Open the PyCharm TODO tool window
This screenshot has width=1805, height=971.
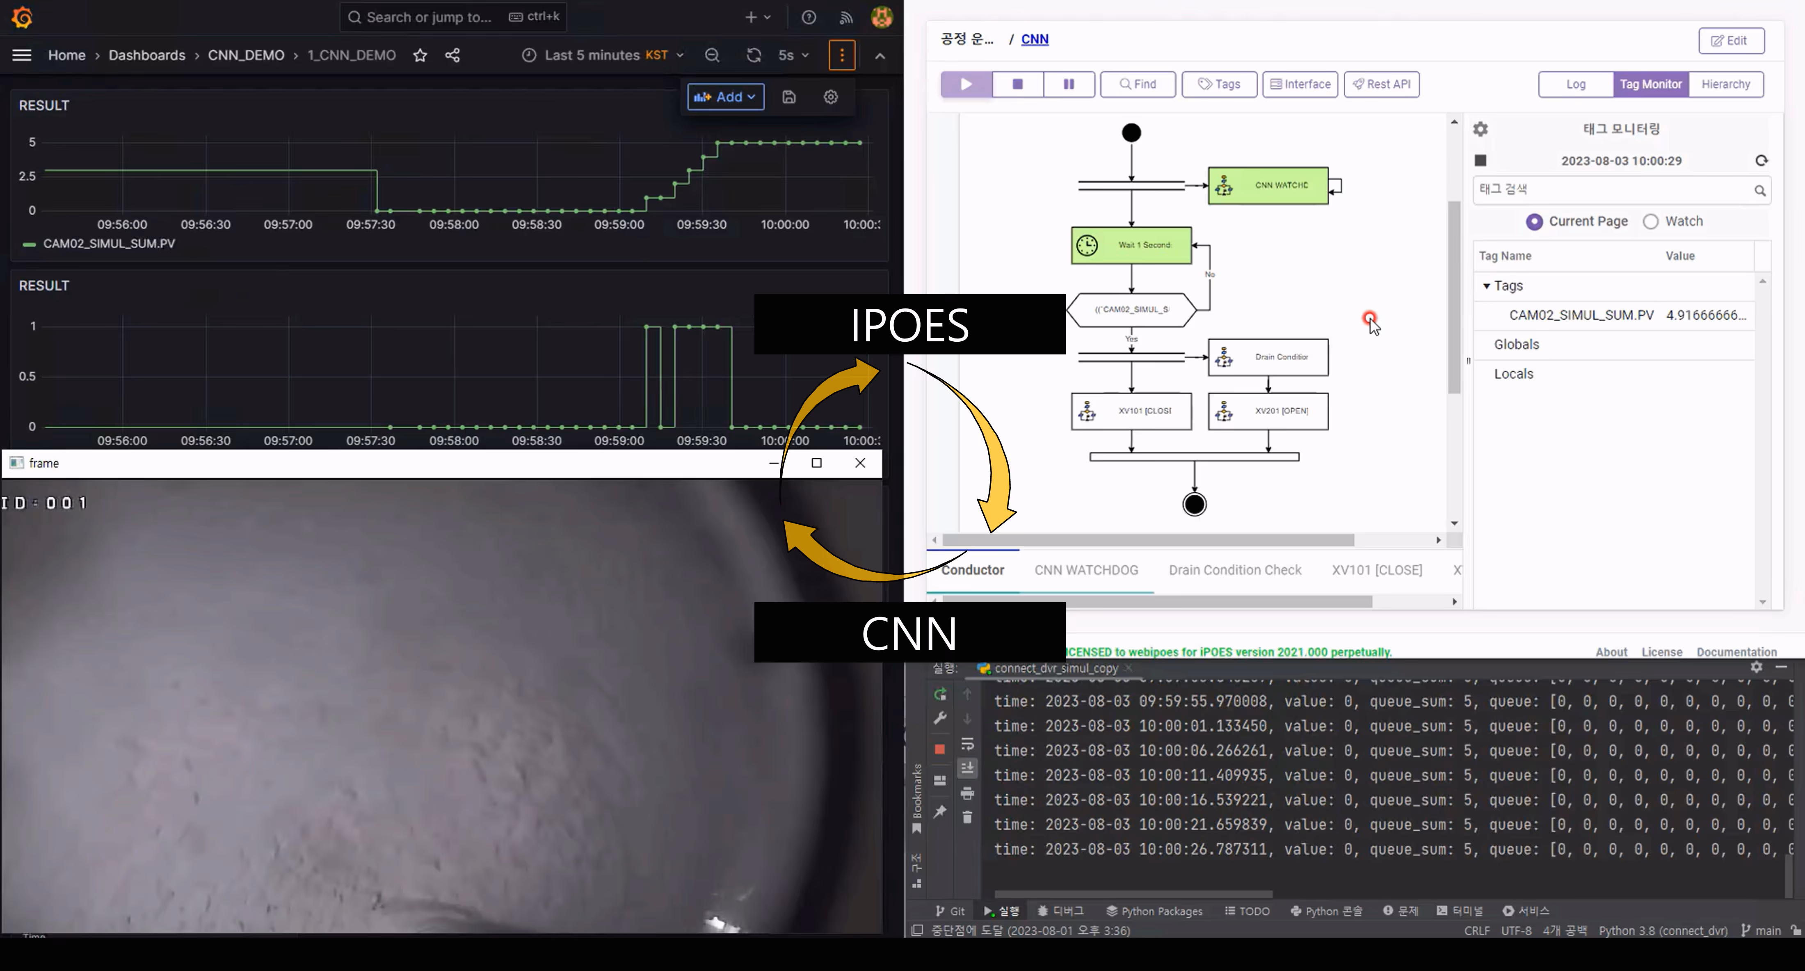point(1247,911)
